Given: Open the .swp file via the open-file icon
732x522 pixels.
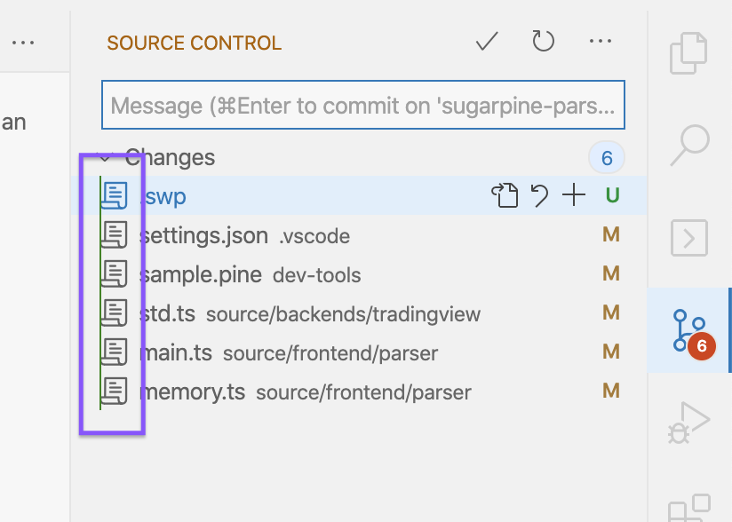Looking at the screenshot, I should [x=505, y=195].
